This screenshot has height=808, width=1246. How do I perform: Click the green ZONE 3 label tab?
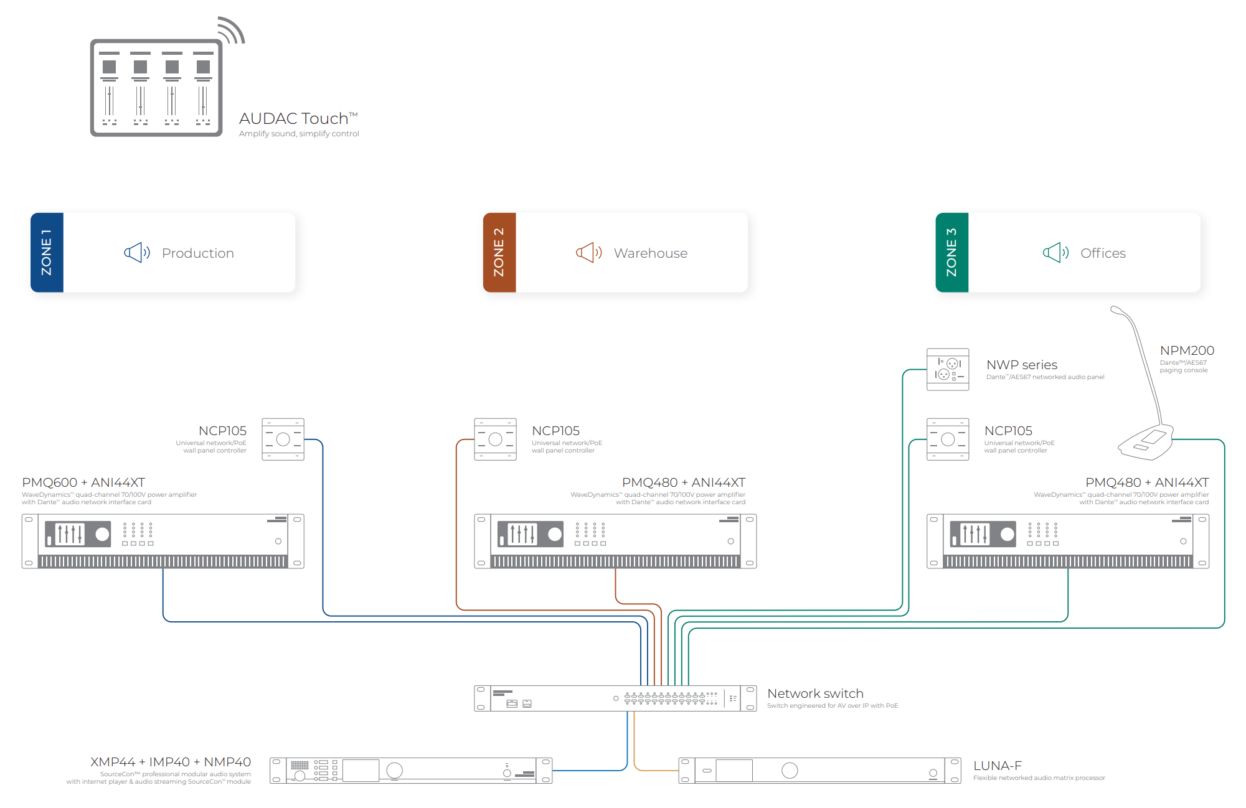[952, 253]
